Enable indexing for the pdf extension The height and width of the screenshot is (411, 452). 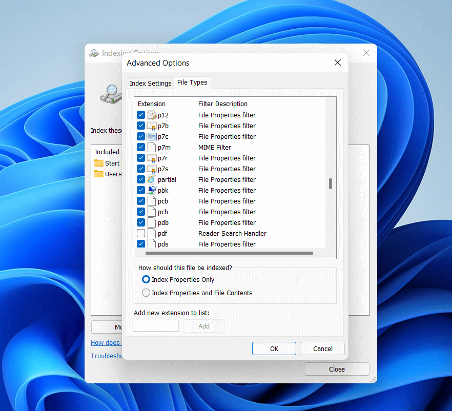140,233
